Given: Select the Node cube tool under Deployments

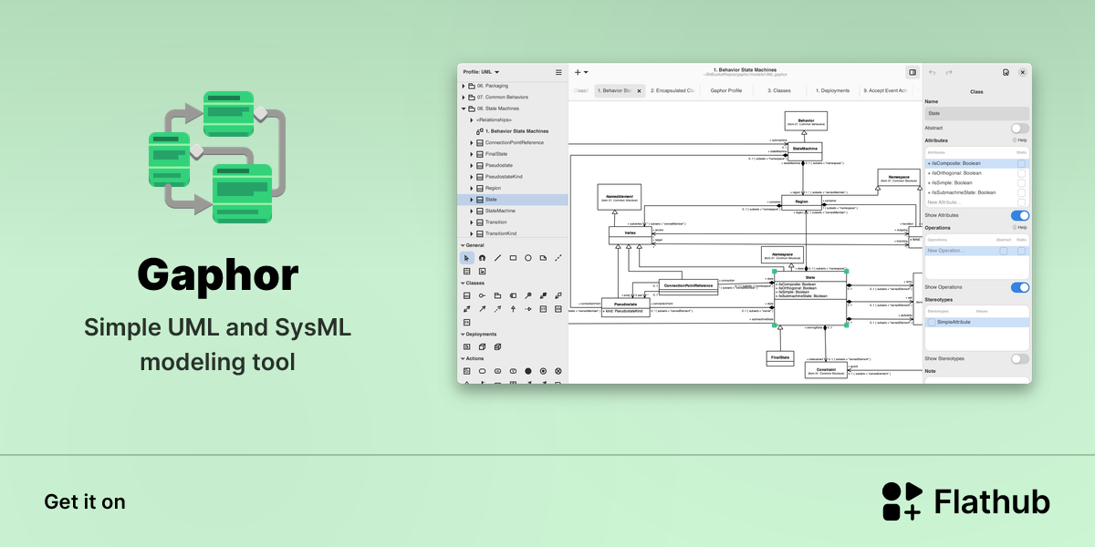Looking at the screenshot, I should pos(482,346).
